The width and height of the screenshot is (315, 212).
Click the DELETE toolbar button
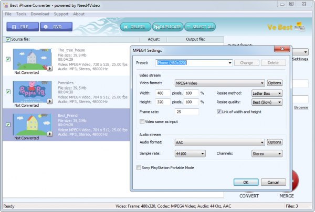[135, 27]
